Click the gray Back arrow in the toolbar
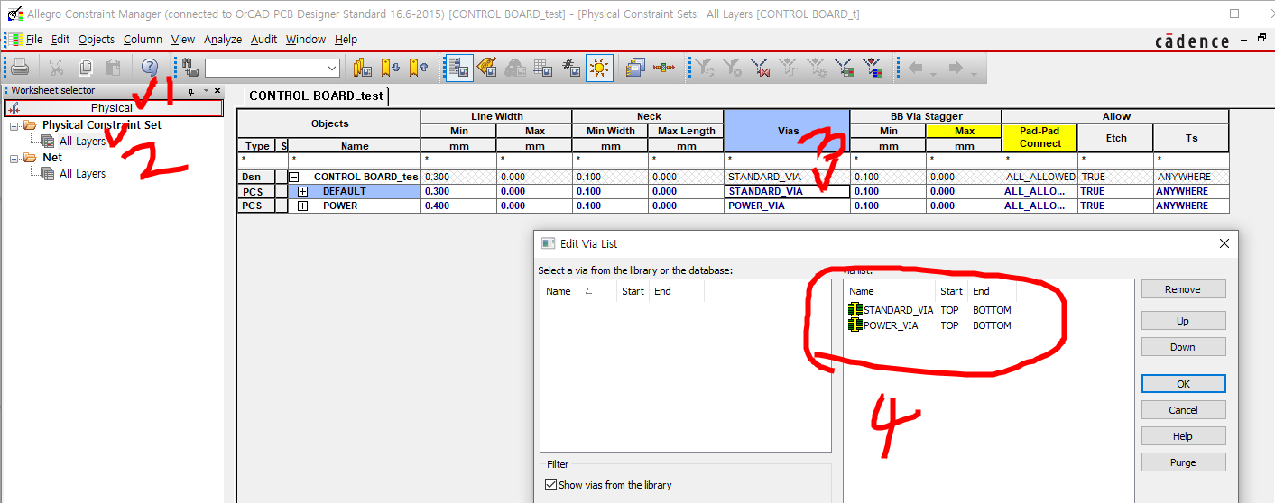 coord(916,68)
